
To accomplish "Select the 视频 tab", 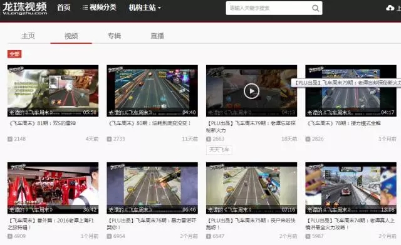I will point(71,36).
